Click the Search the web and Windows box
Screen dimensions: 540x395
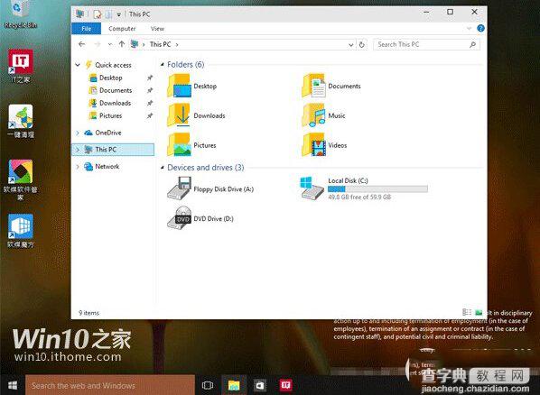pos(110,385)
